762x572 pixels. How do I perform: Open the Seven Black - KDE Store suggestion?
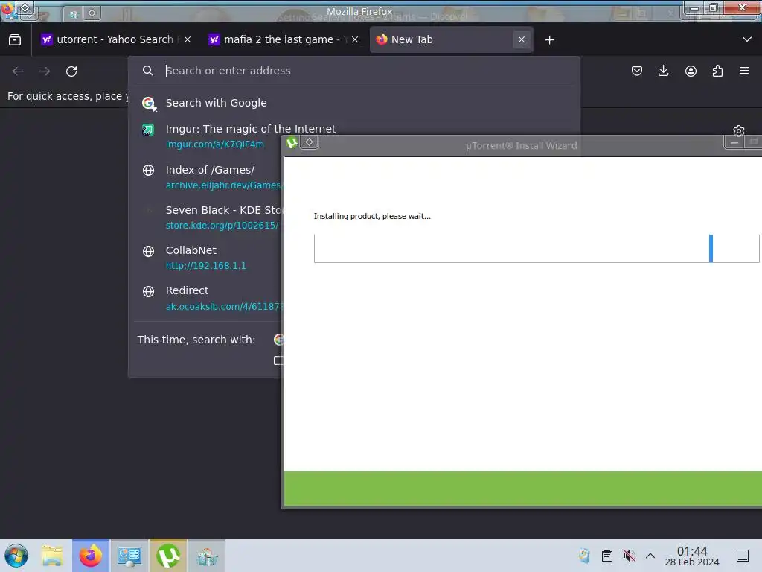click(x=223, y=210)
